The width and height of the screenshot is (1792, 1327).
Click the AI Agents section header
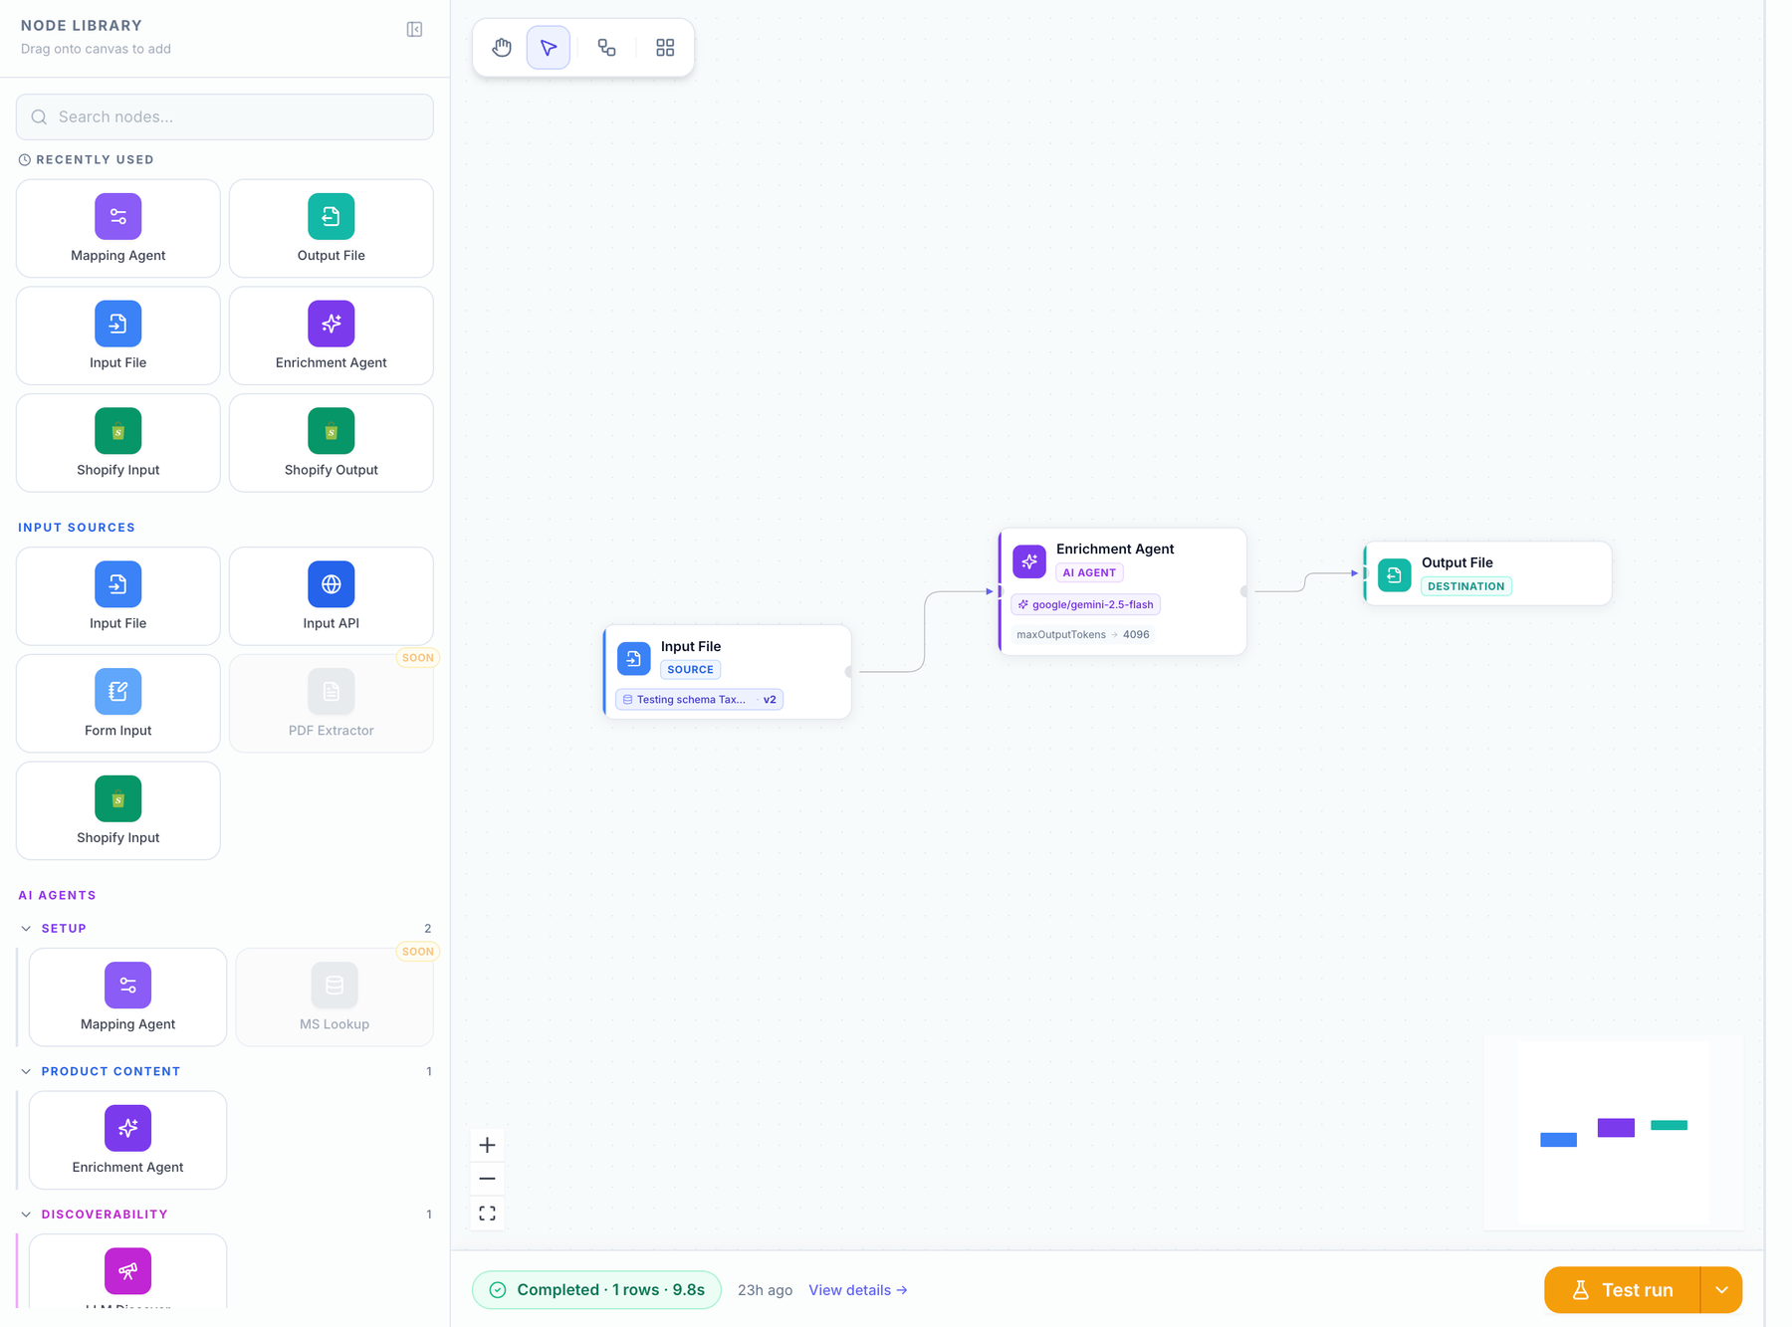coord(57,896)
